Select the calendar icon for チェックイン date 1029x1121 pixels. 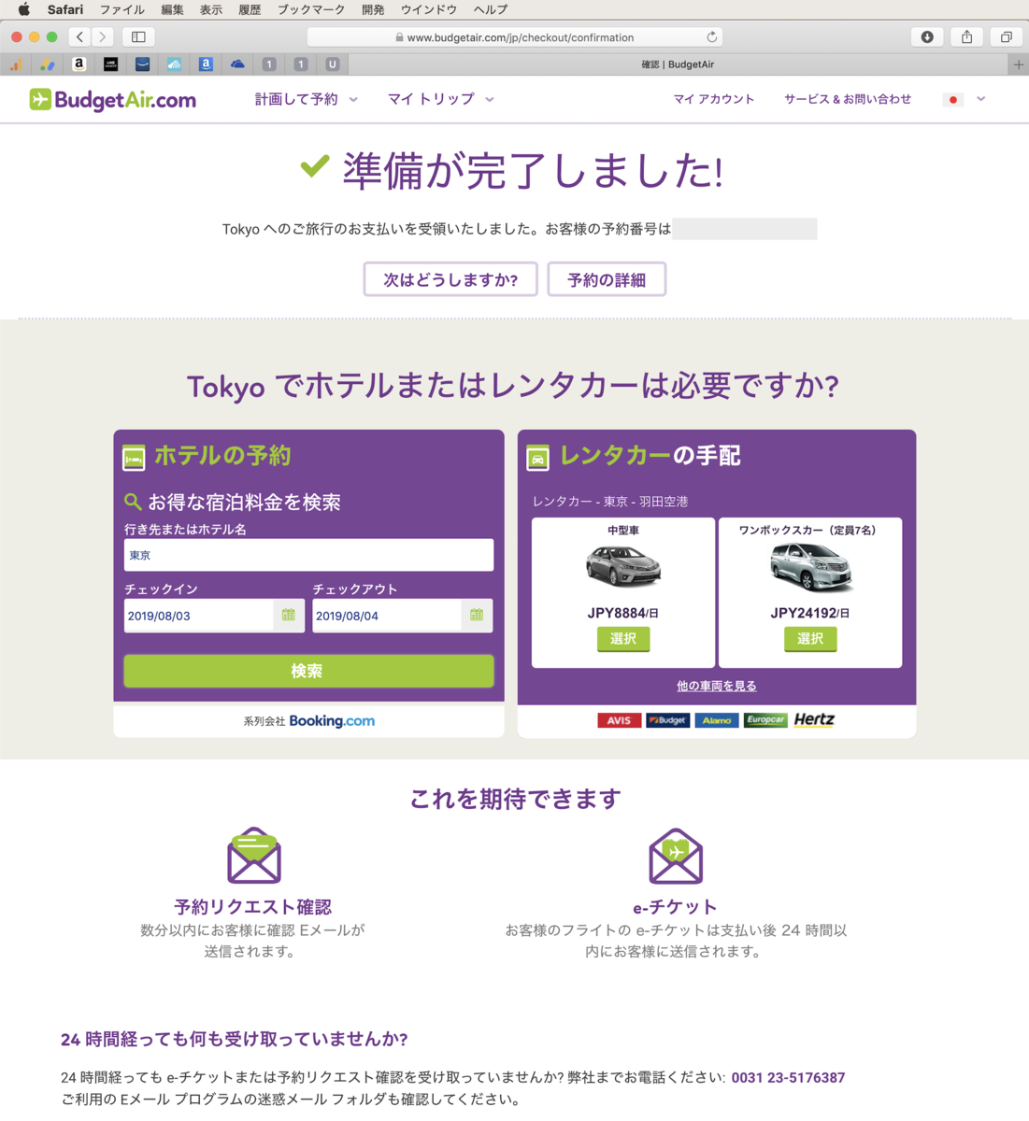tap(290, 615)
